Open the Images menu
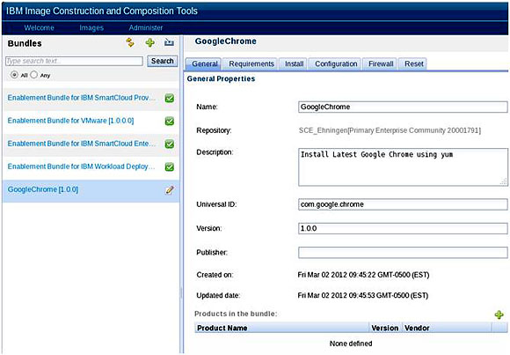This screenshot has height=355, width=510. pos(91,28)
